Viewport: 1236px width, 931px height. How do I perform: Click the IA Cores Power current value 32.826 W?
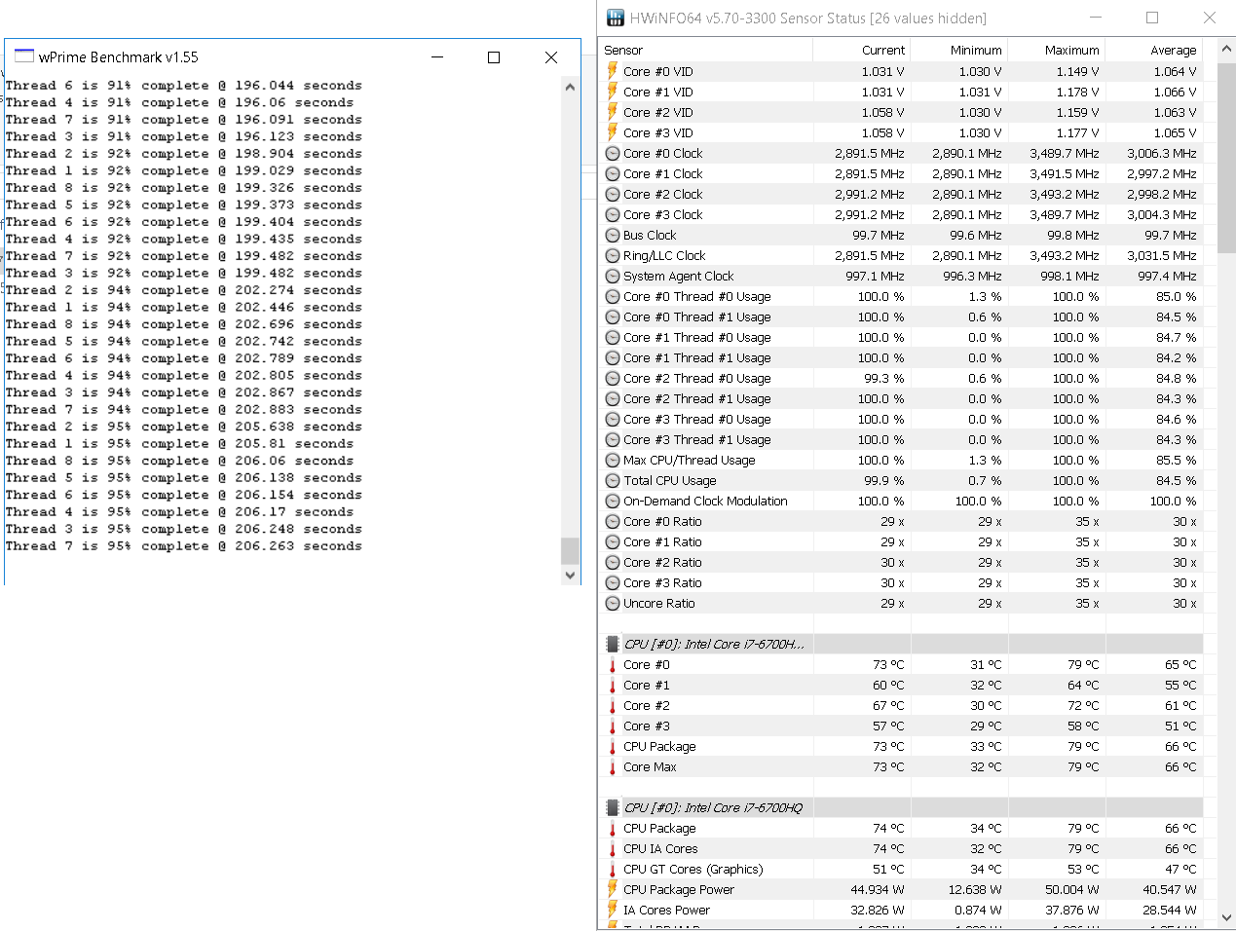coord(878,910)
